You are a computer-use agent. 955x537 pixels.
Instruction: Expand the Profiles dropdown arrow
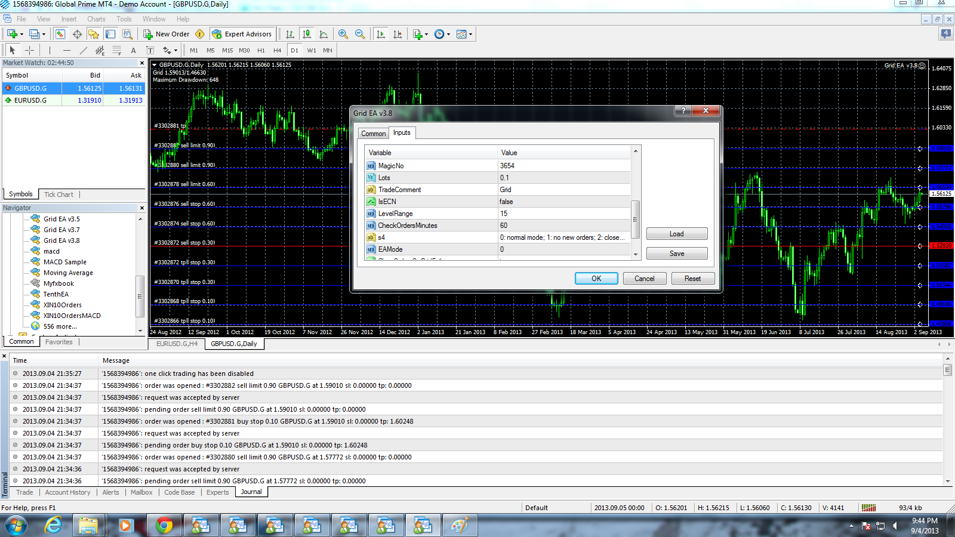pos(44,34)
